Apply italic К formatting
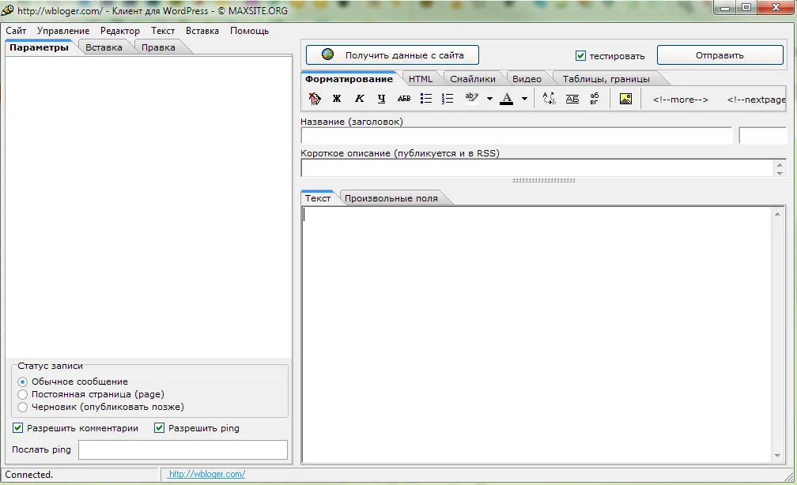This screenshot has width=797, height=485. pyautogui.click(x=359, y=99)
